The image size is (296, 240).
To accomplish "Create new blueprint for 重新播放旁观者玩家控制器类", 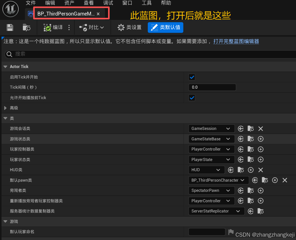I will (260, 201).
